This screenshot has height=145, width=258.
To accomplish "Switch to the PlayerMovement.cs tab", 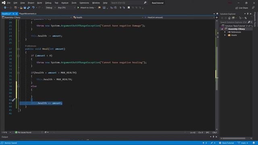I will [28, 14].
